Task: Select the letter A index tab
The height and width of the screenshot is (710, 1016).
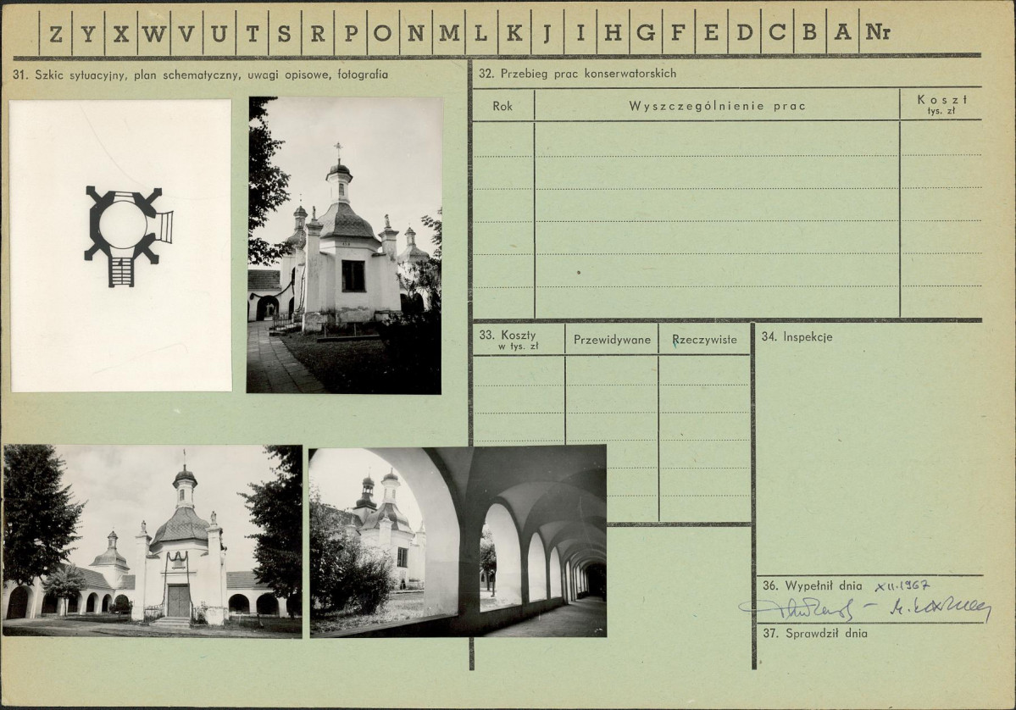Action: point(842,32)
